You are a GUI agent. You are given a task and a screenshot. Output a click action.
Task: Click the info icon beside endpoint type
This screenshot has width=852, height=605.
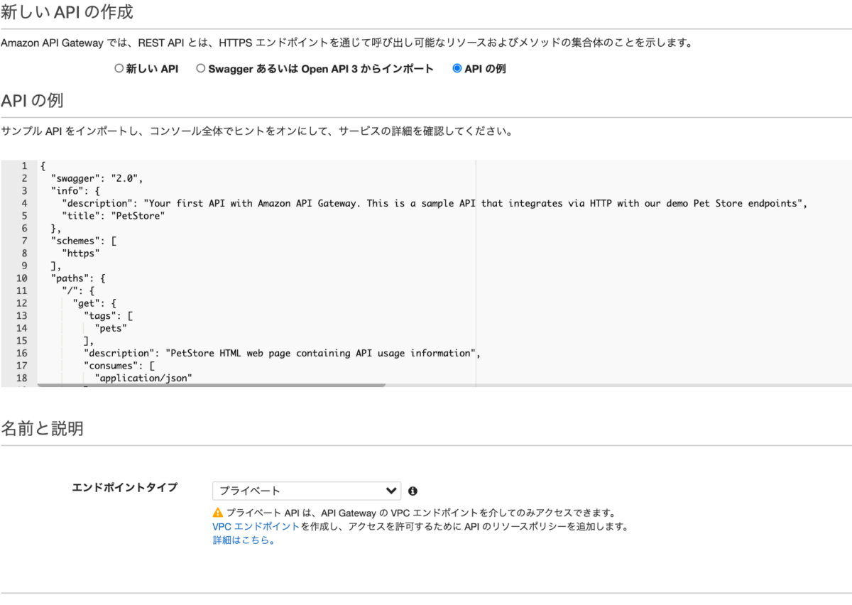tap(413, 491)
